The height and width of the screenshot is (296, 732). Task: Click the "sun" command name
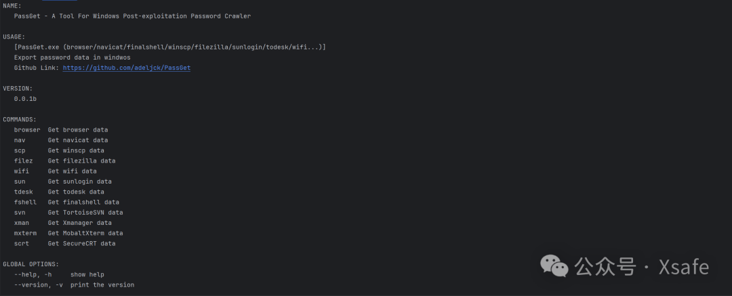[x=20, y=182]
